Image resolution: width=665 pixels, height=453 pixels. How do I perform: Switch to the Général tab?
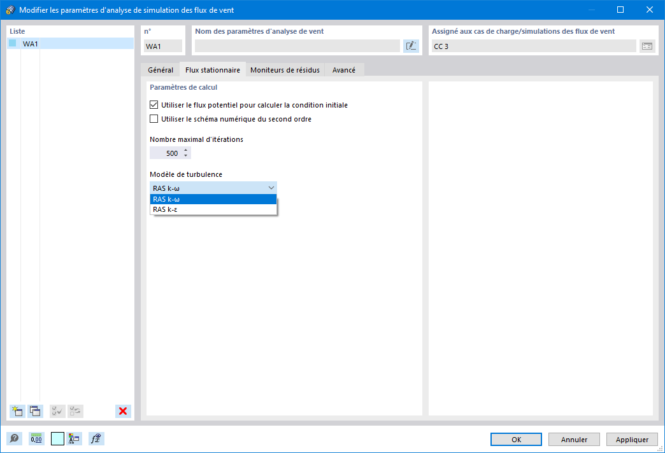pyautogui.click(x=161, y=70)
